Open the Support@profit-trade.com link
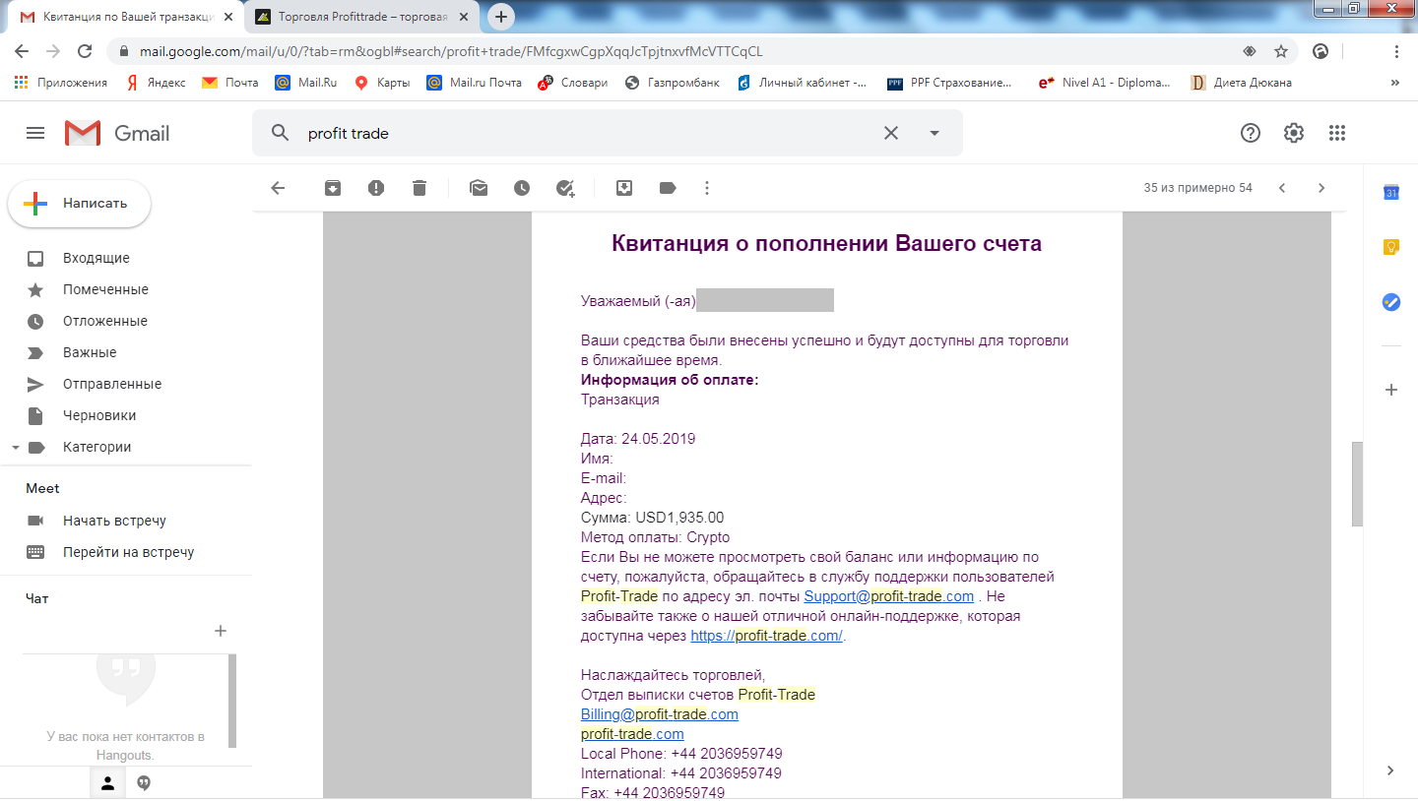The width and height of the screenshot is (1418, 801). coord(888,596)
